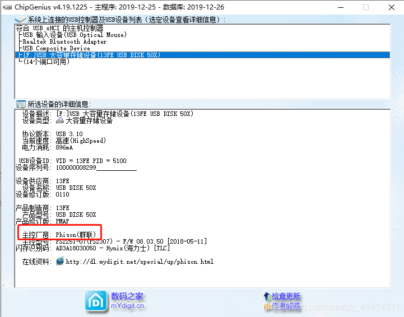
Task: Click the mYdigit house logo icon
Action: point(96,301)
